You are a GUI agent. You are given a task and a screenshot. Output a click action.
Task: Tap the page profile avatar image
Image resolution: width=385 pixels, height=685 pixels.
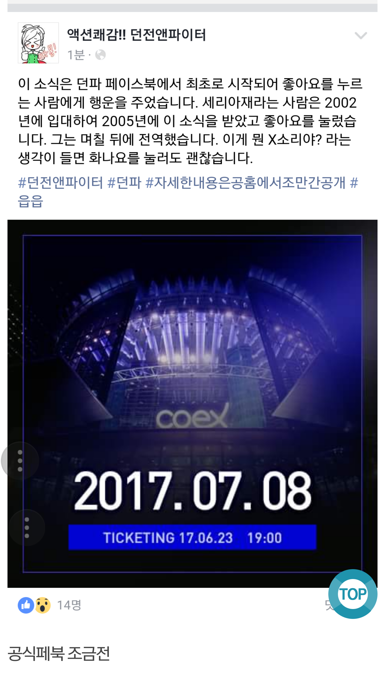(38, 43)
